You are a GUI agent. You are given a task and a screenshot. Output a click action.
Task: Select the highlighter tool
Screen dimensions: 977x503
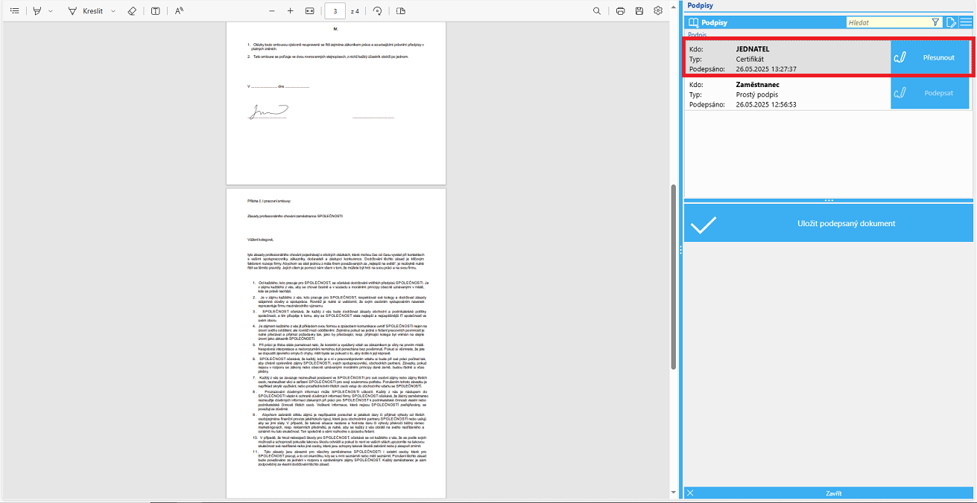[37, 11]
